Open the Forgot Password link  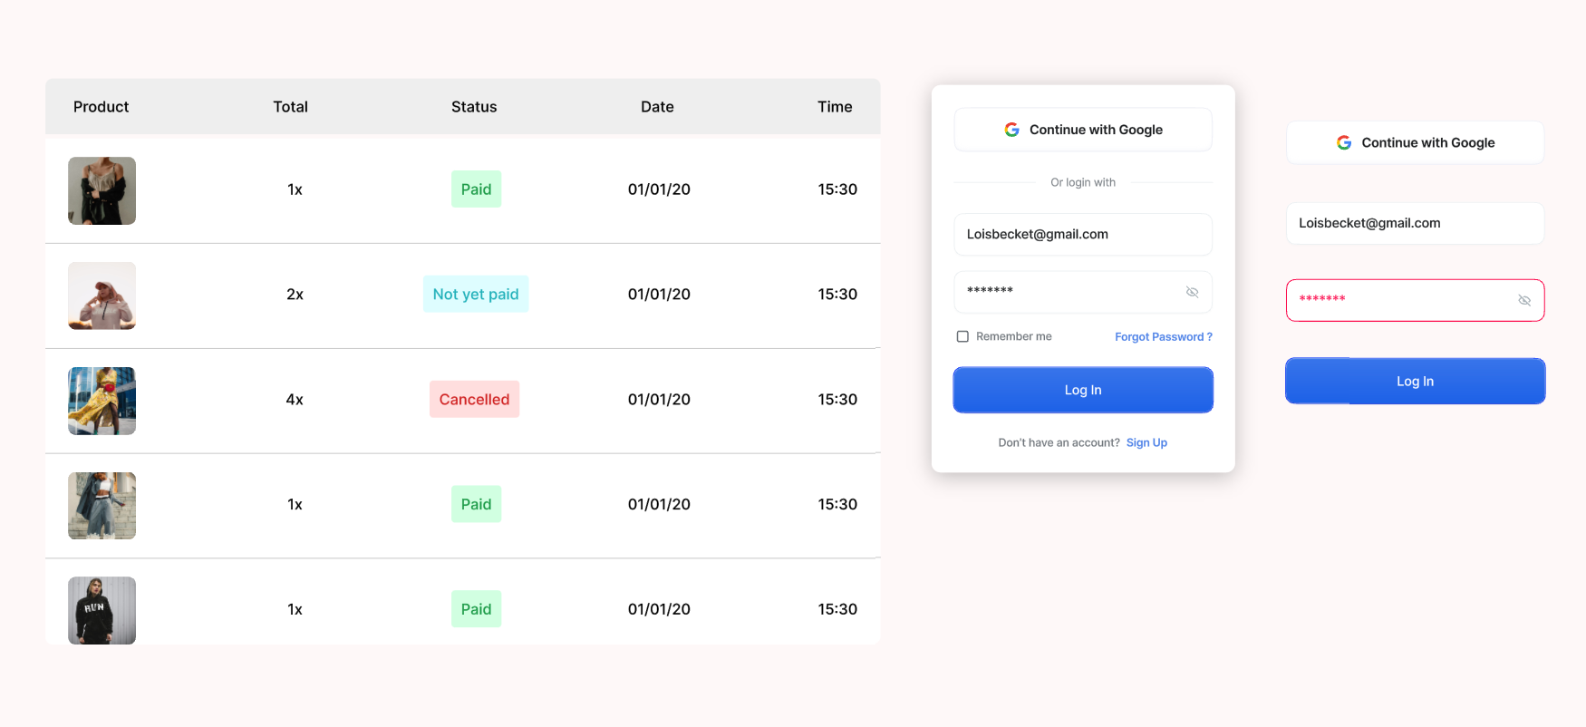[x=1163, y=336]
